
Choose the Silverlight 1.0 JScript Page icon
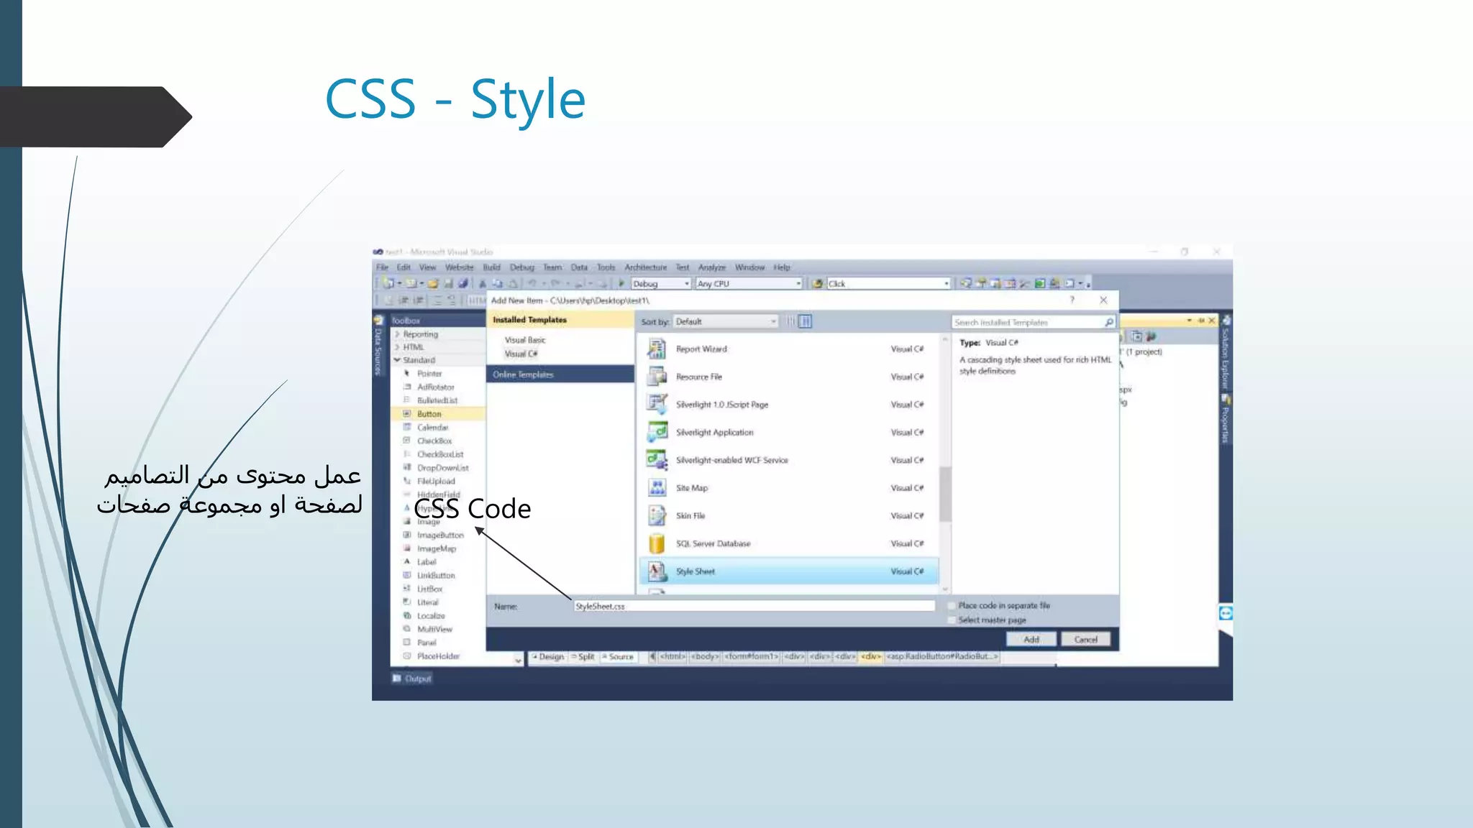(x=657, y=405)
